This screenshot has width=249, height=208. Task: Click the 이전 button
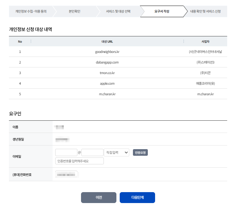99,197
